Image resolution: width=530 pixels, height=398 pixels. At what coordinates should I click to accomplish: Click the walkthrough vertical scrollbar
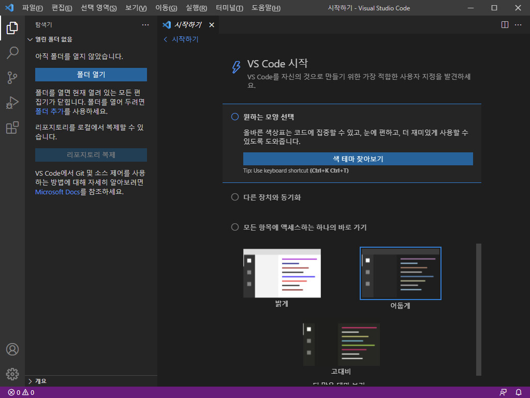click(x=479, y=309)
